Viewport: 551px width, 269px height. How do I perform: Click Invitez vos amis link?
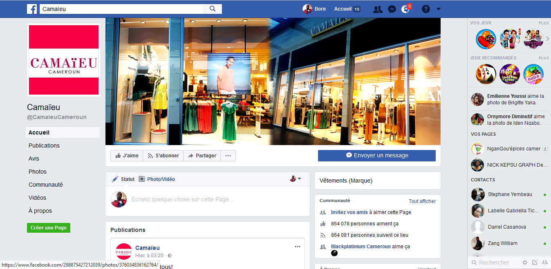tap(349, 212)
